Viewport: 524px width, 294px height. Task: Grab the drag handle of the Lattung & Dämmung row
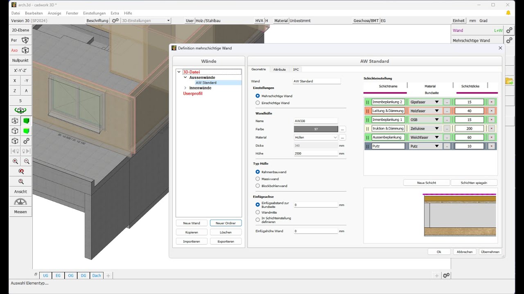click(x=368, y=111)
